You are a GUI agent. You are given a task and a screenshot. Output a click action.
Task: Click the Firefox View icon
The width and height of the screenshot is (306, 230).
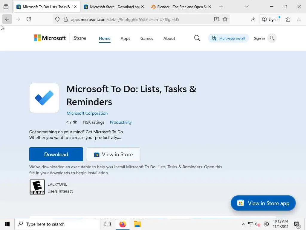(x=6, y=7)
